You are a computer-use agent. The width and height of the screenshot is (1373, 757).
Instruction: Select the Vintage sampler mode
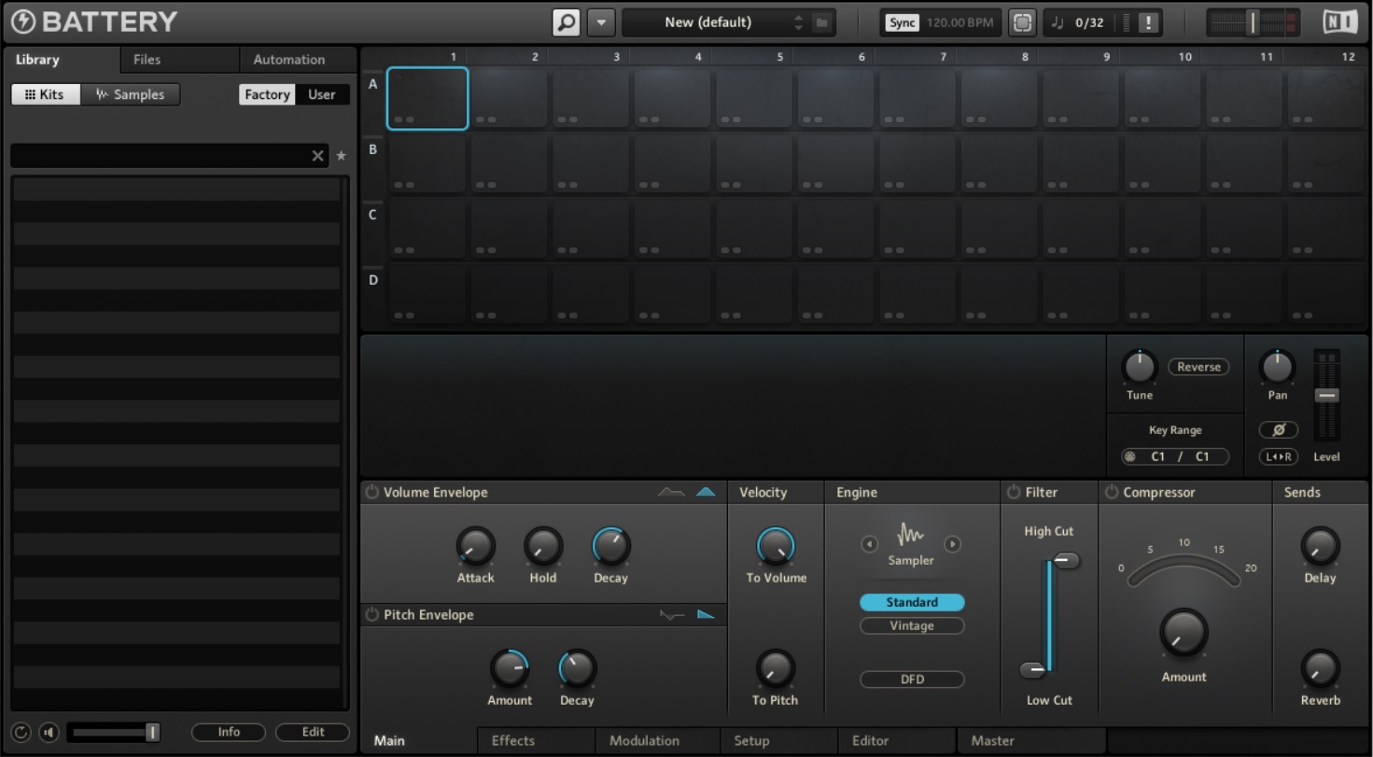912,626
